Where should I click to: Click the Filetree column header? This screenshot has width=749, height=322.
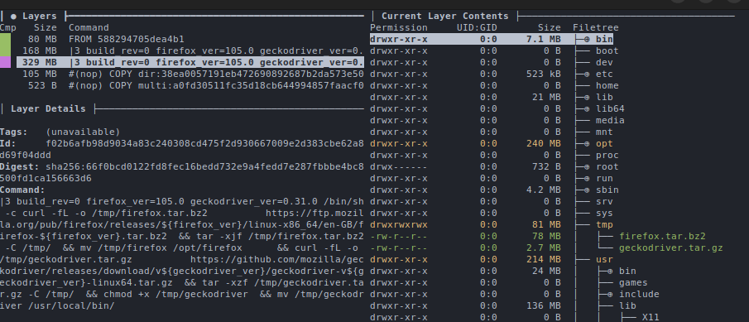coord(595,27)
